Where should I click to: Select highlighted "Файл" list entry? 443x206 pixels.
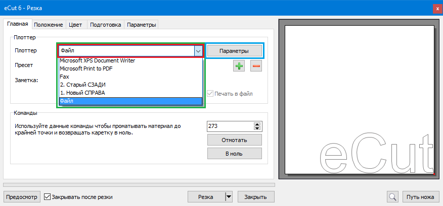pyautogui.click(x=131, y=101)
